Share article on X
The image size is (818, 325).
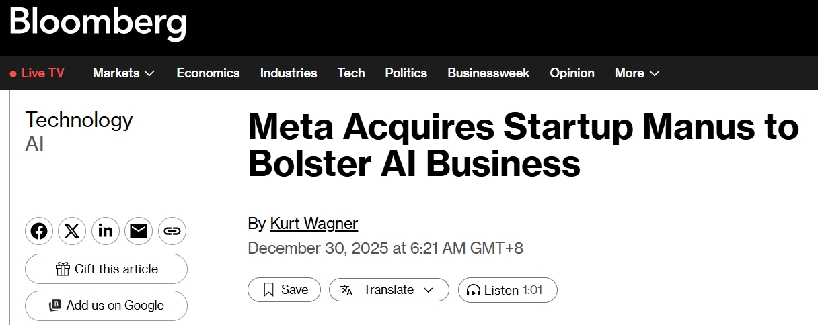click(x=72, y=231)
